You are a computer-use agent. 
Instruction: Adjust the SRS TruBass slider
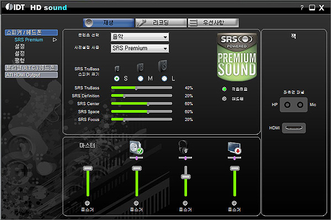[141, 88]
